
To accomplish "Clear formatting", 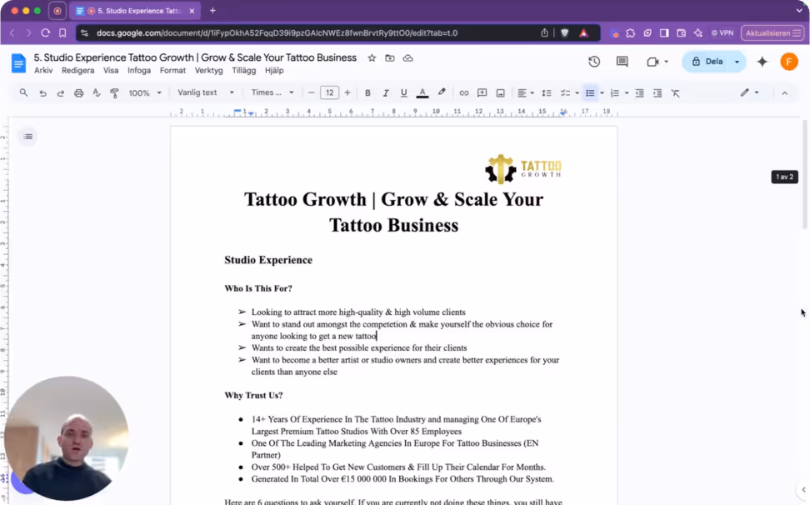I will point(676,93).
